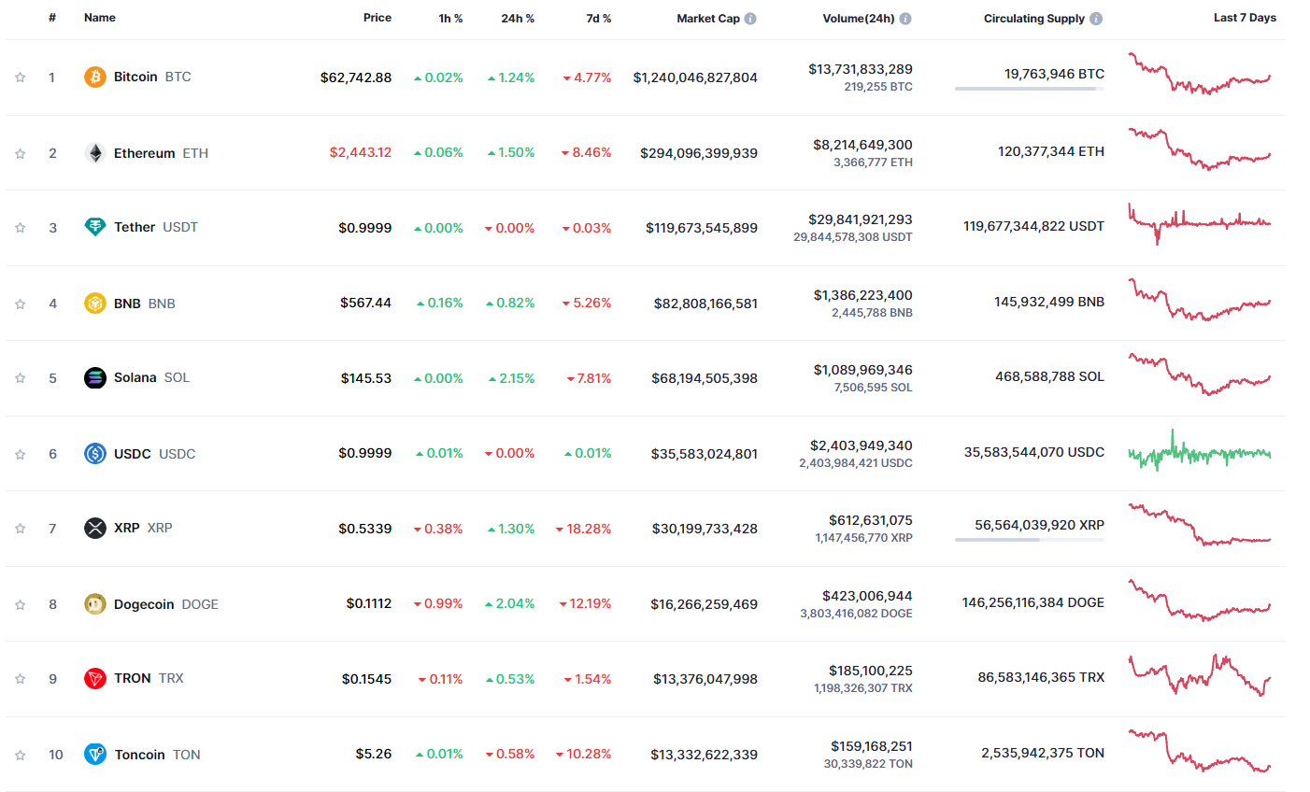Click TRON price $0.1545
The height and width of the screenshot is (792, 1310).
click(366, 679)
